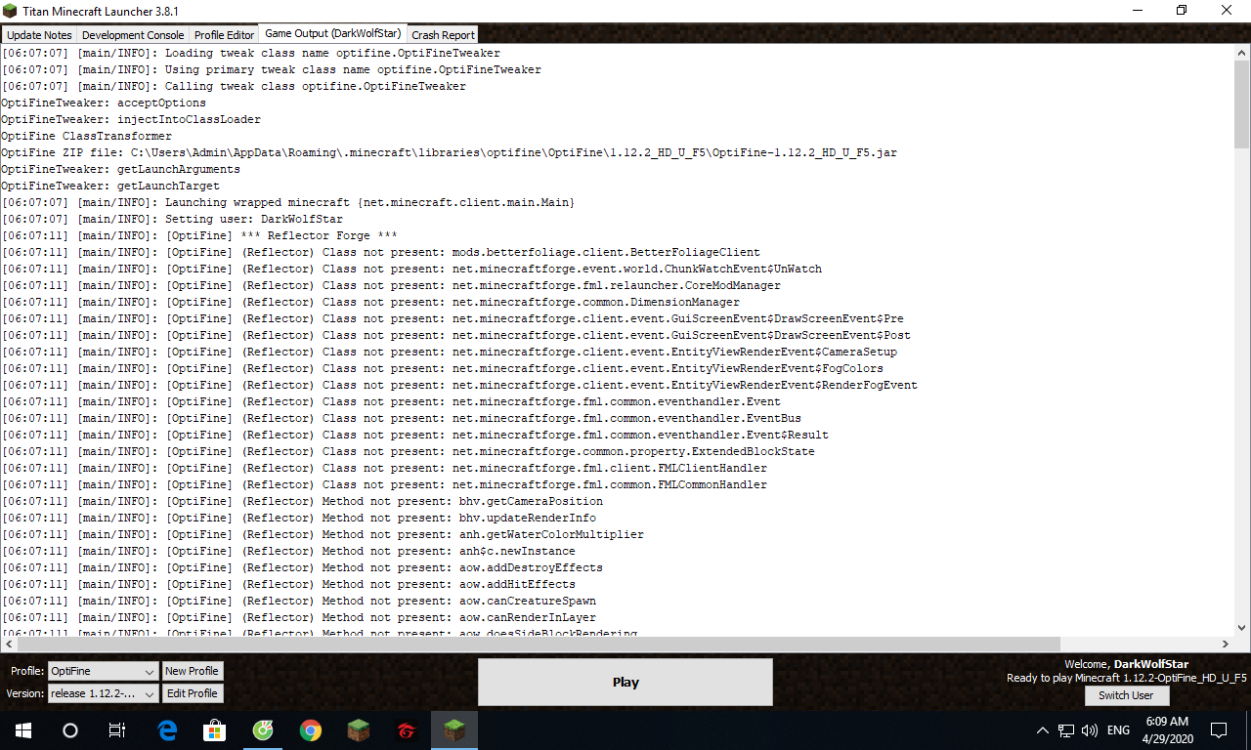Close the Titan Minecraft Launcher window
The image size is (1251, 750).
(1227, 11)
